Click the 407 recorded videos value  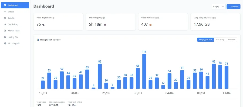(x=145, y=24)
